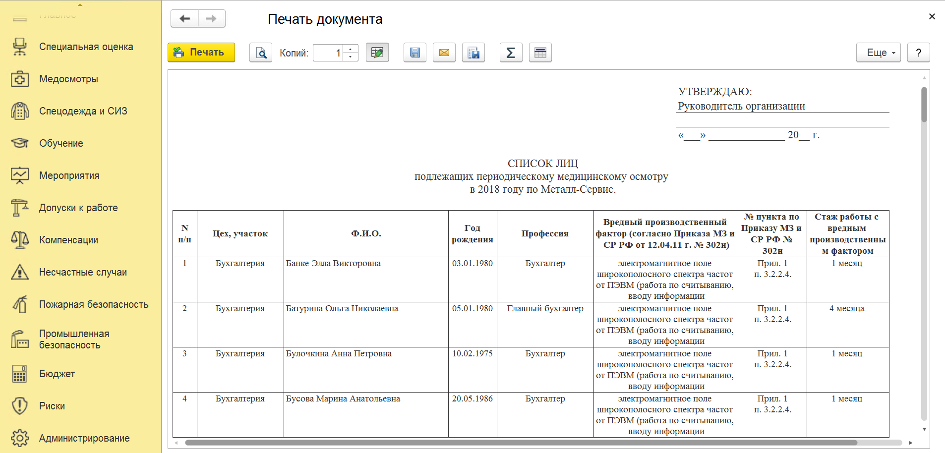Select cell Банке Элла Викторовна
Screen dimensions: 945x453
tap(366, 280)
